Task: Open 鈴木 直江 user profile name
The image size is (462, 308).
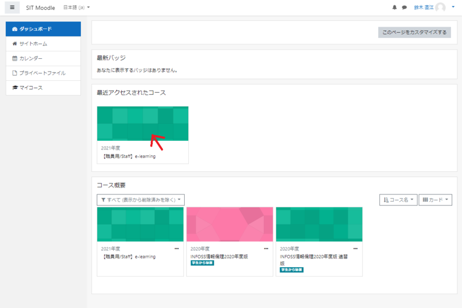Action: pyautogui.click(x=424, y=7)
